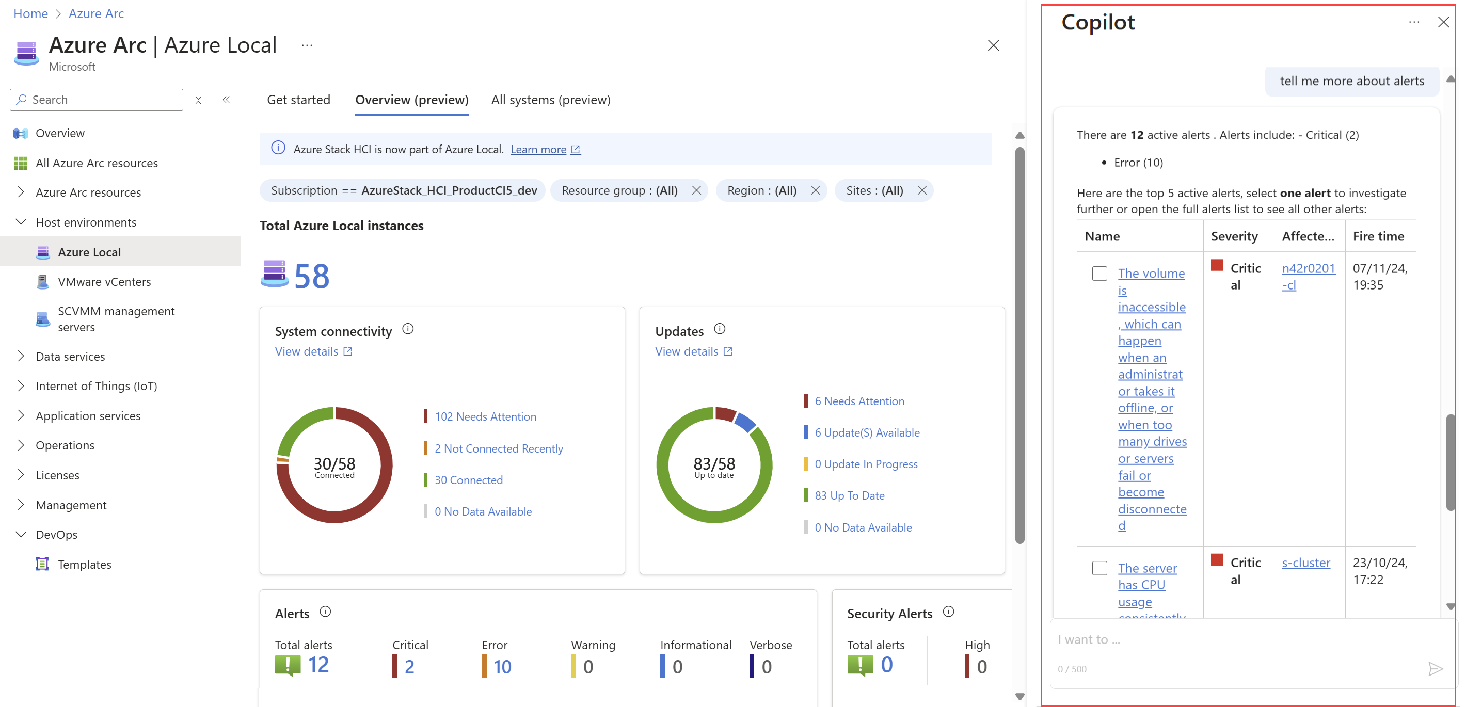Click the Updates info icon

720,329
